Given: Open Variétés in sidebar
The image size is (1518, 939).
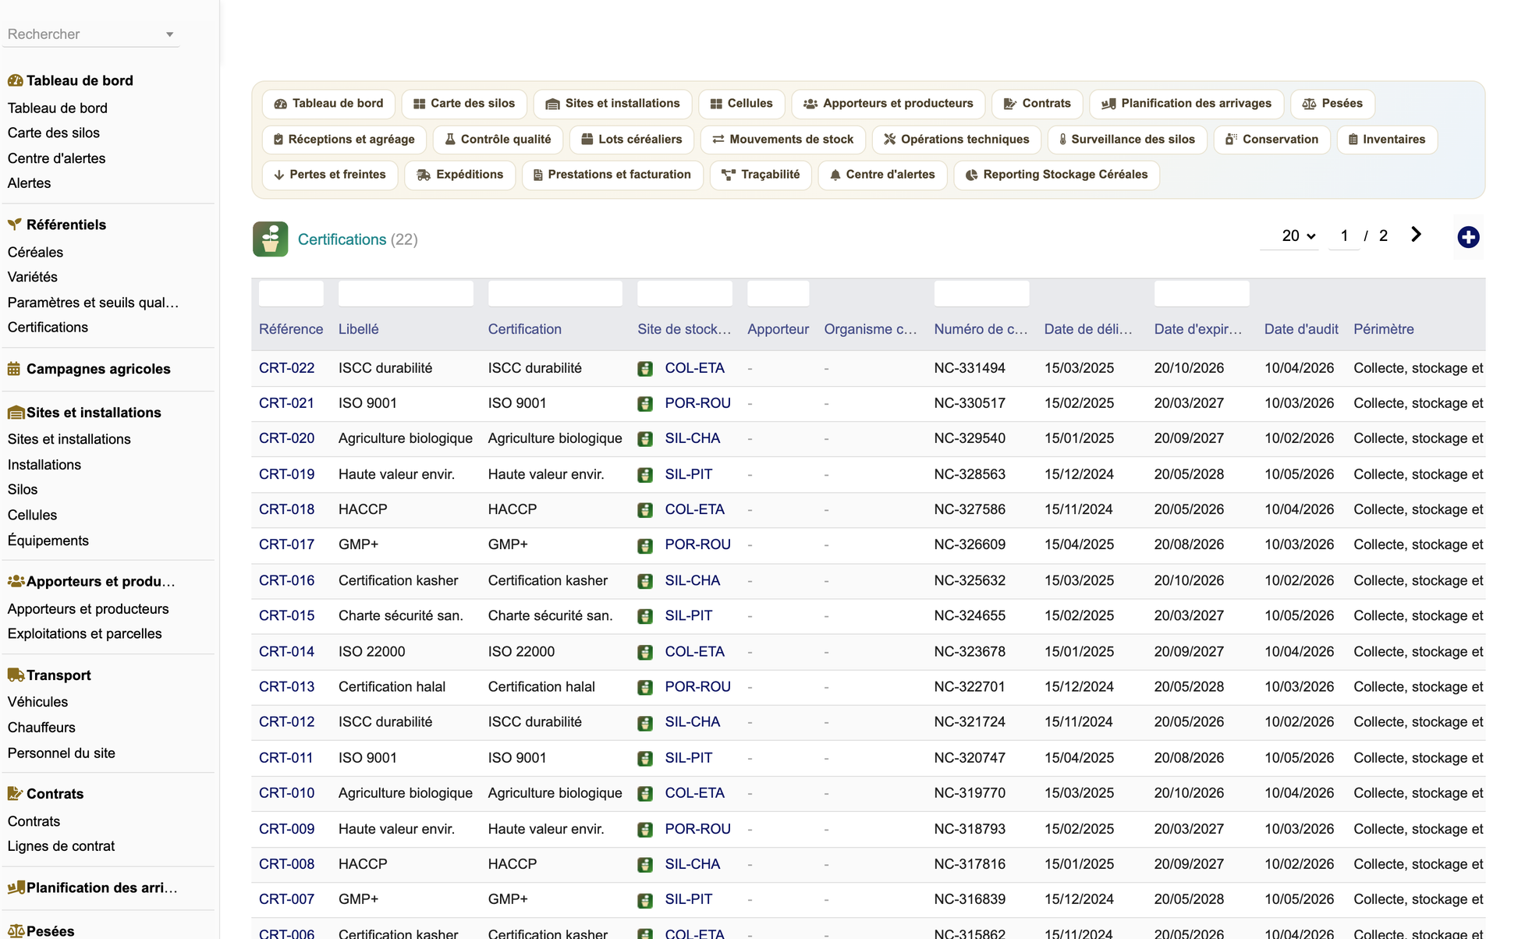Looking at the screenshot, I should [32, 277].
